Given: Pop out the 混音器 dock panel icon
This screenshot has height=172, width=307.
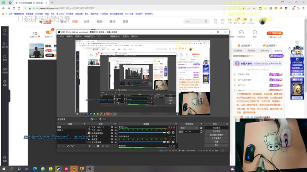Looking at the screenshot, I should coord(176,124).
